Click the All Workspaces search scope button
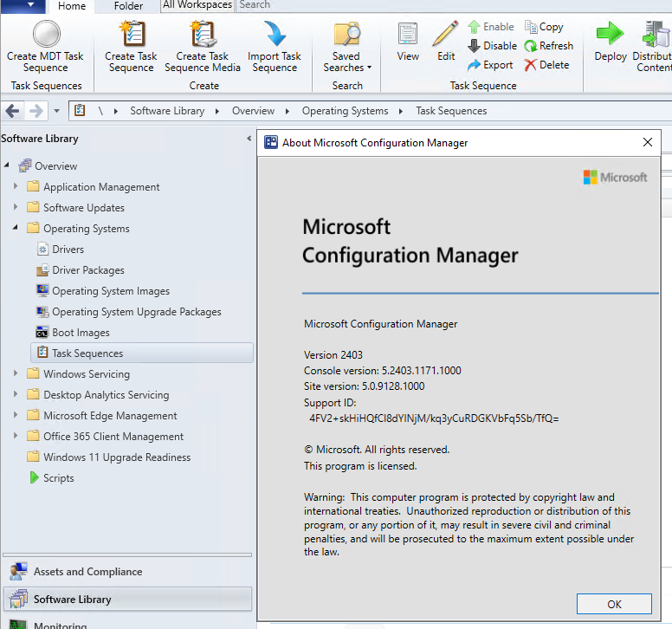Image resolution: width=672 pixels, height=629 pixels. (x=197, y=5)
